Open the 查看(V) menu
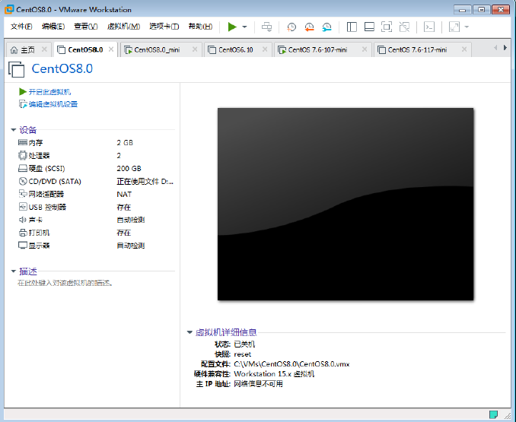The image size is (516, 422). tap(85, 27)
